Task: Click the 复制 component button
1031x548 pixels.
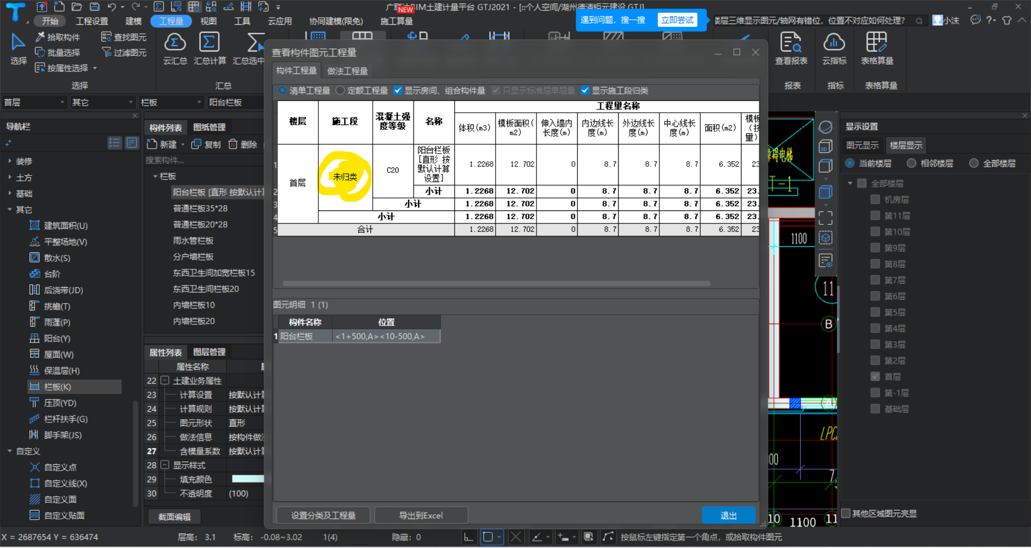Action: tap(206, 144)
